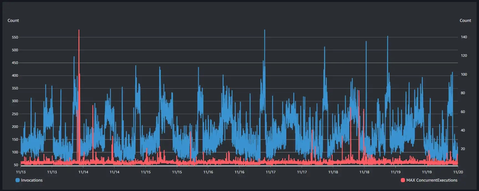Click the 20 label on right axis
The width and height of the screenshot is (479, 191).
pyautogui.click(x=463, y=149)
